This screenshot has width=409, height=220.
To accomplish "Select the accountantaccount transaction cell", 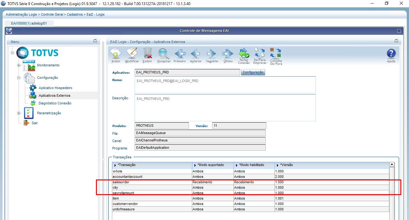I will (x=152, y=177).
